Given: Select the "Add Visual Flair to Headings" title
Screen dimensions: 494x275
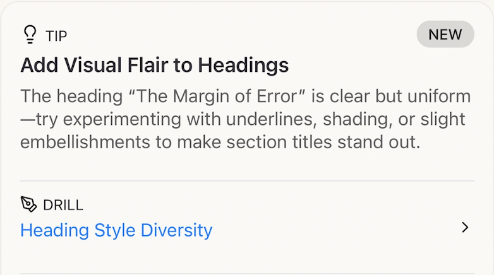Looking at the screenshot, I should (154, 65).
